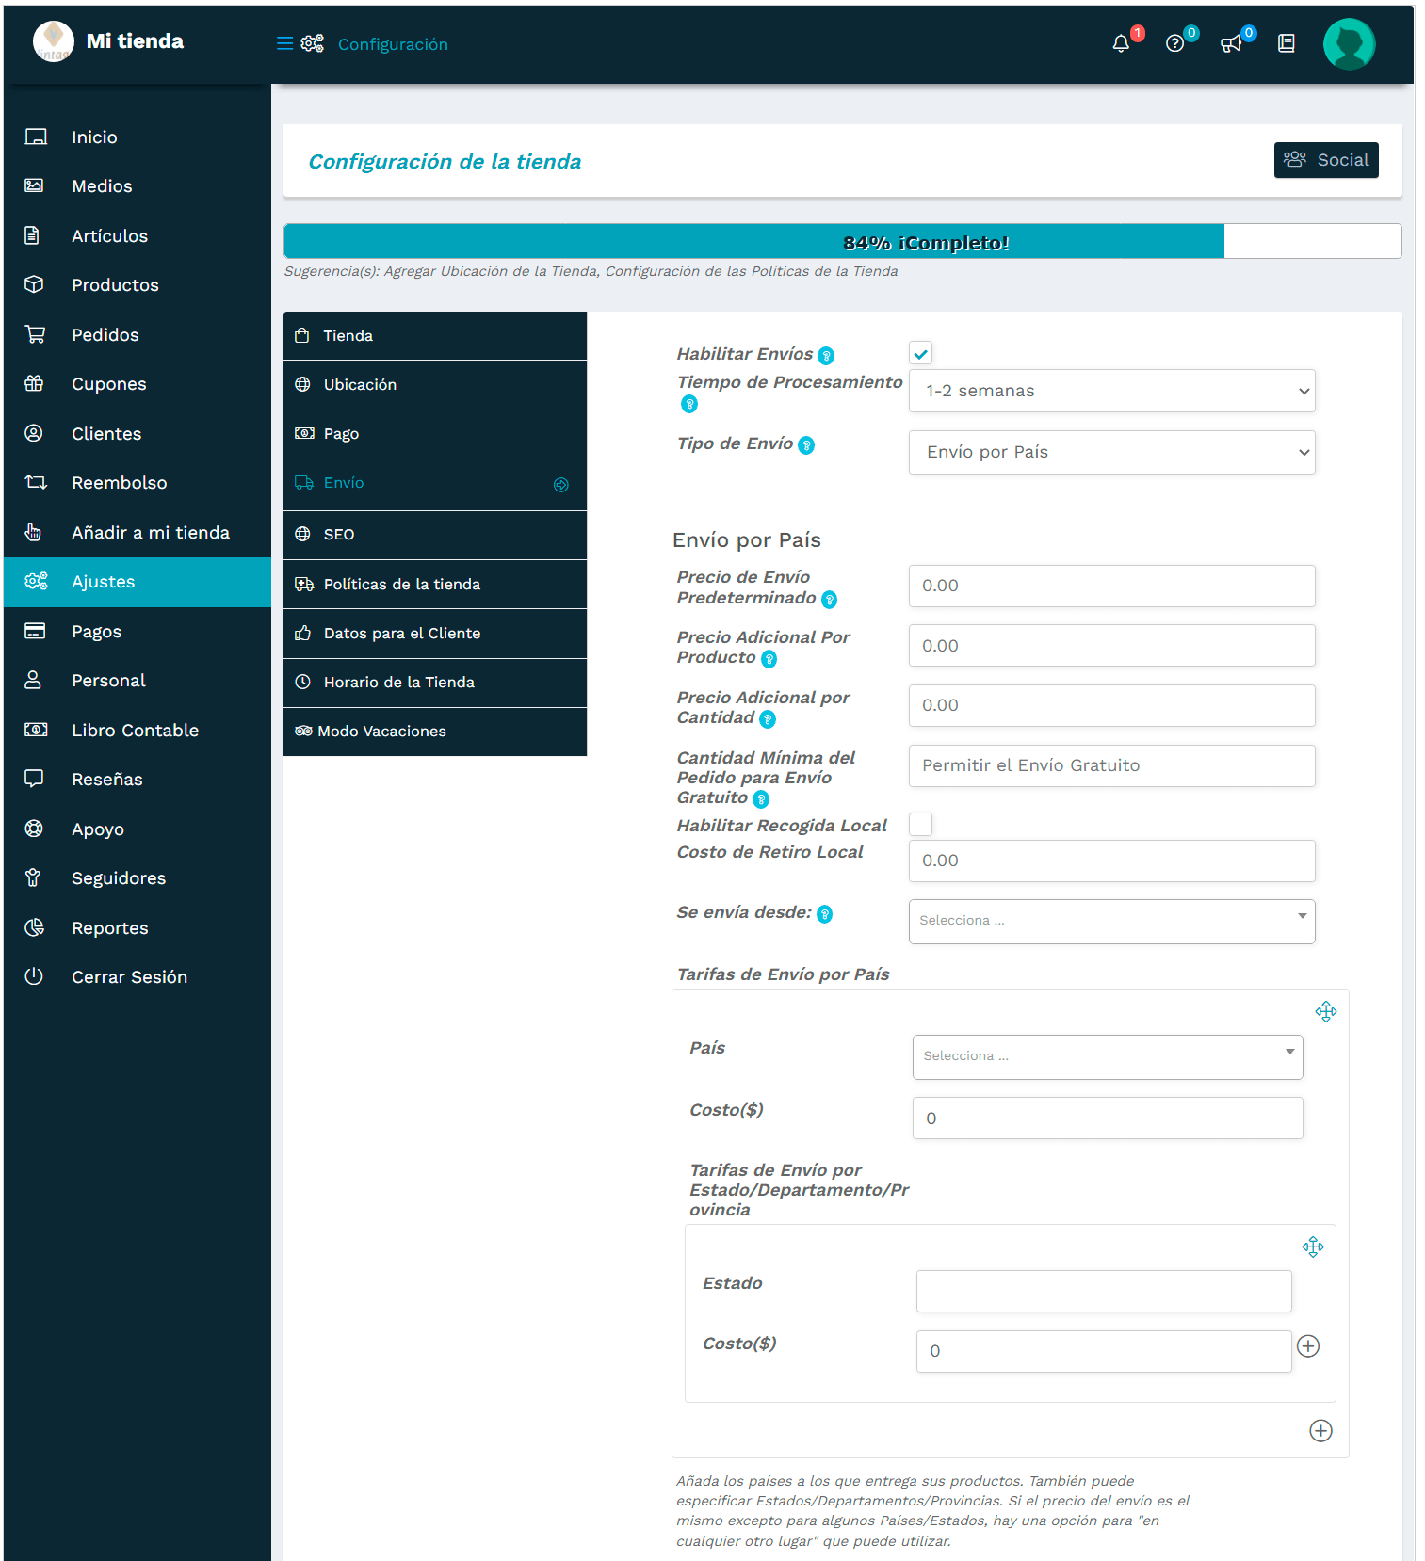Focus the Costo de Retiro Local field
The width and height of the screenshot is (1425, 1561).
pyautogui.click(x=1112, y=861)
